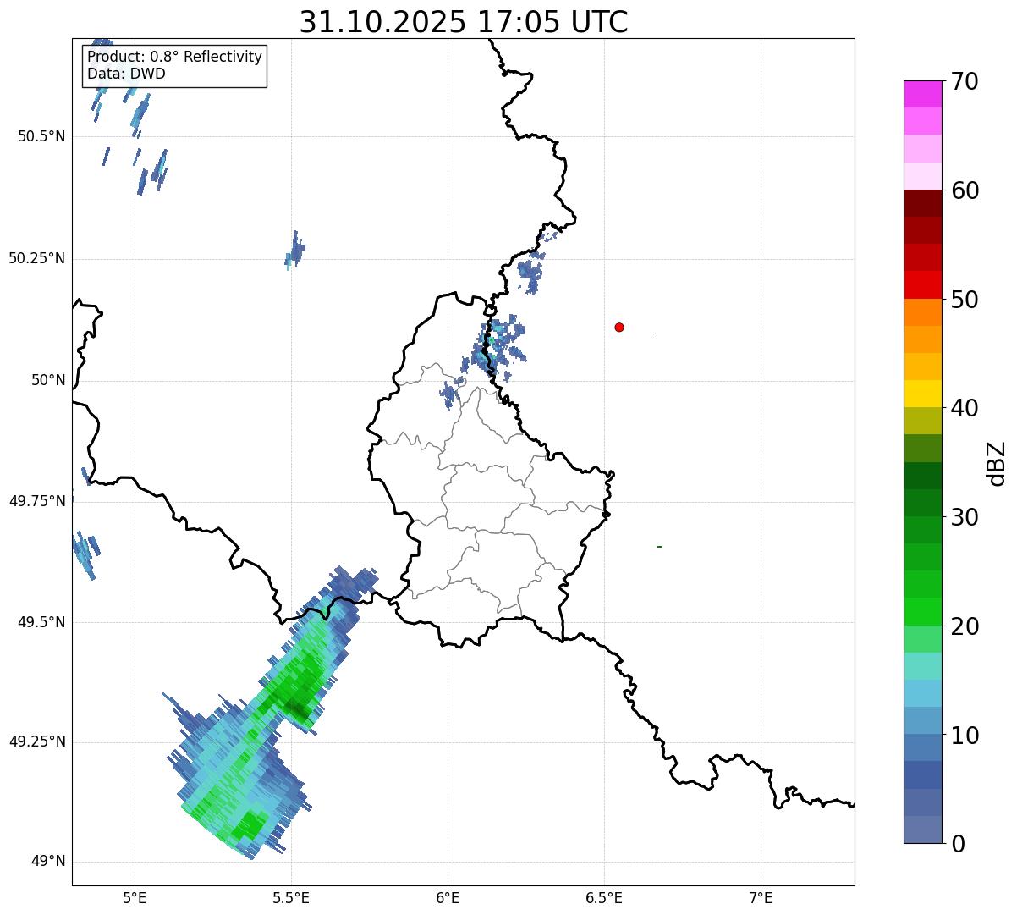Click the 6°E longitude label
The height and width of the screenshot is (915, 1017).
448,898
